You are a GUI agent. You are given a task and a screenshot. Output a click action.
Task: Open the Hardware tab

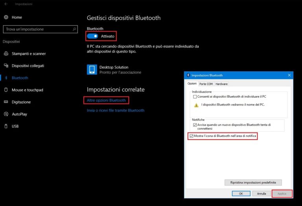(x=221, y=84)
